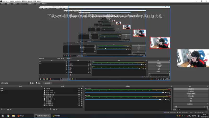
Task: Open the 场景 panel dock menu icon
Action: click(x=42, y=86)
